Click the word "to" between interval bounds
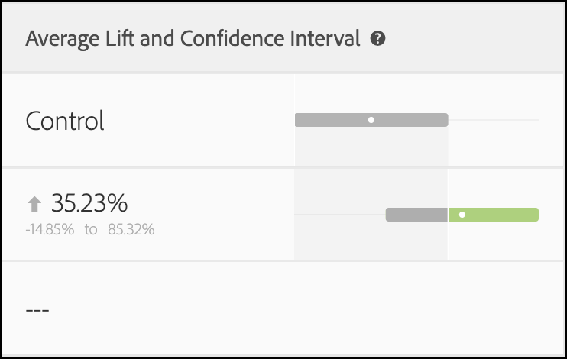 pyautogui.click(x=91, y=229)
